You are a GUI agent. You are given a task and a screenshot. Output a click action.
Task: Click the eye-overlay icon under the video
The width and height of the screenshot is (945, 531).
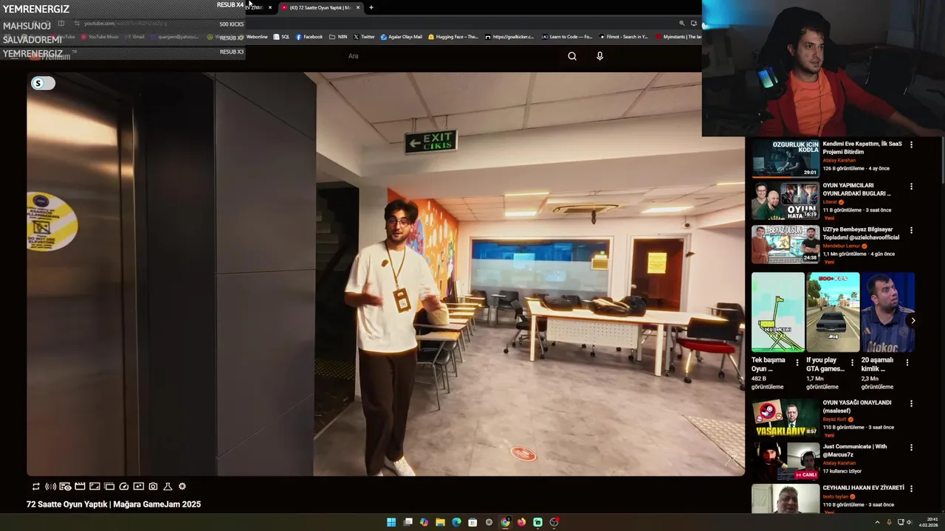(x=65, y=487)
